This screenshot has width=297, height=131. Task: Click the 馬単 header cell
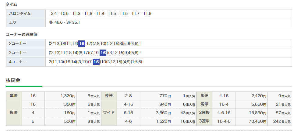click(204, 104)
